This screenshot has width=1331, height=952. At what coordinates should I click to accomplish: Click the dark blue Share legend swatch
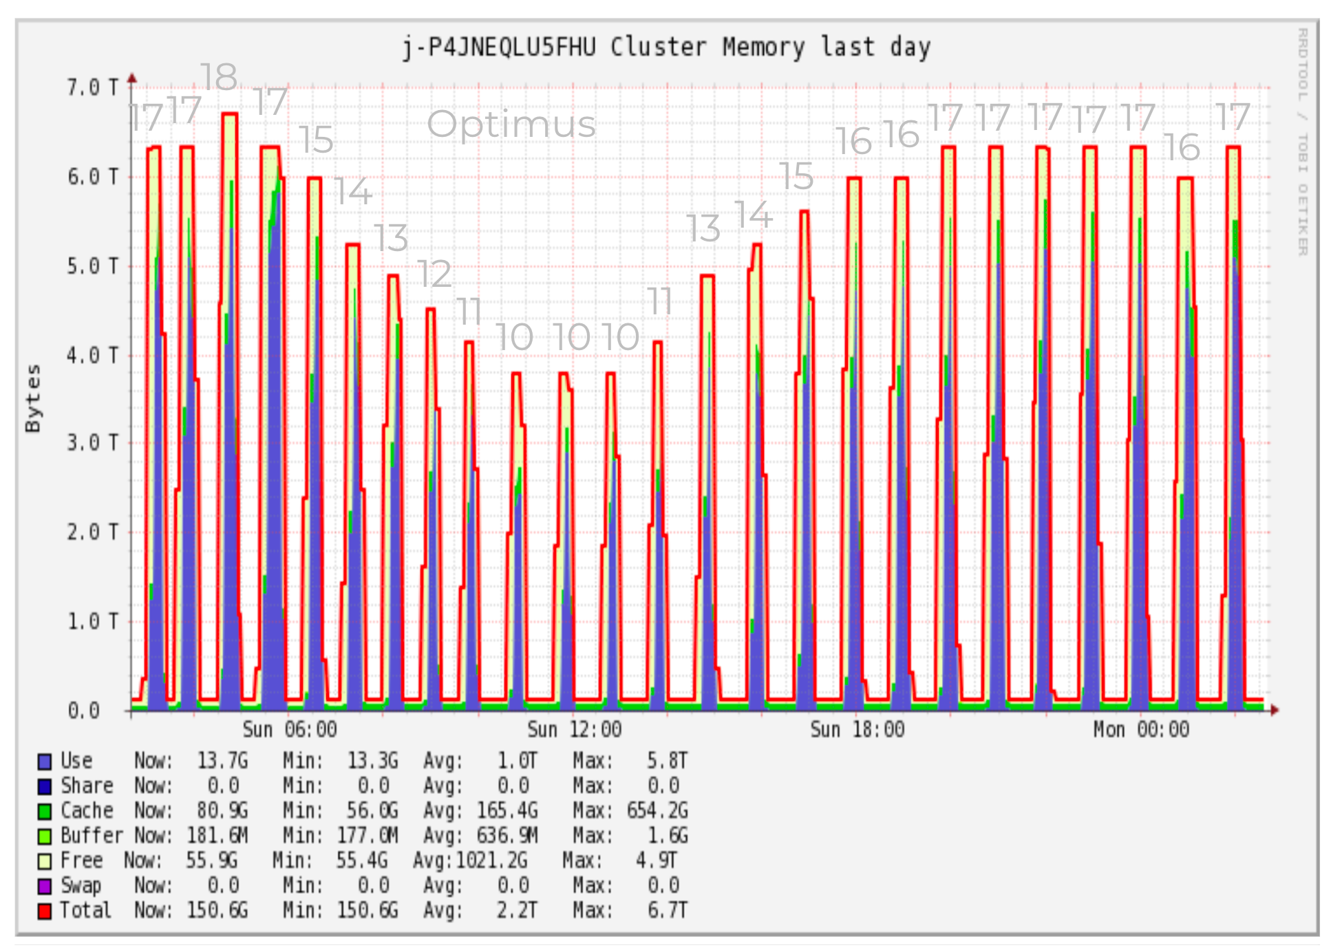[45, 787]
